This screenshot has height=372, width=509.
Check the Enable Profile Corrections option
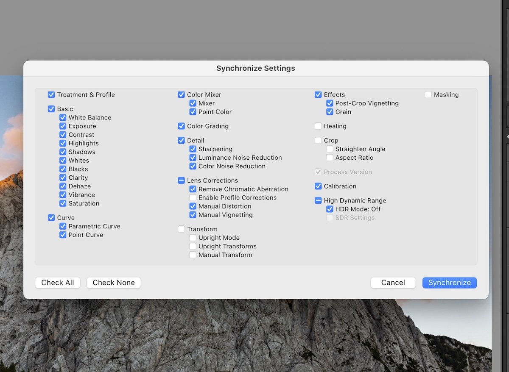[x=193, y=197]
